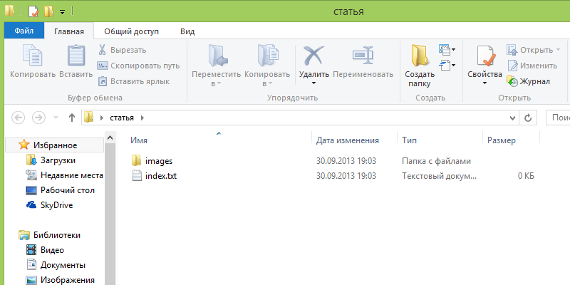Refresh the folder view
Viewport: 570px width, 285px height.
(x=528, y=118)
